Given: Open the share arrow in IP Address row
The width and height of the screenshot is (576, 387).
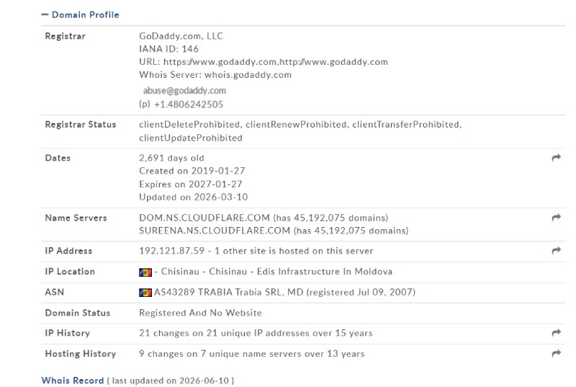Looking at the screenshot, I should click(556, 251).
